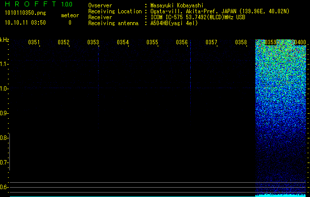Viewport: 310px width, 197px height.
Task: Click location text Ogata-vill. Akita-Pref. JAPAN
Action: click(x=193, y=11)
